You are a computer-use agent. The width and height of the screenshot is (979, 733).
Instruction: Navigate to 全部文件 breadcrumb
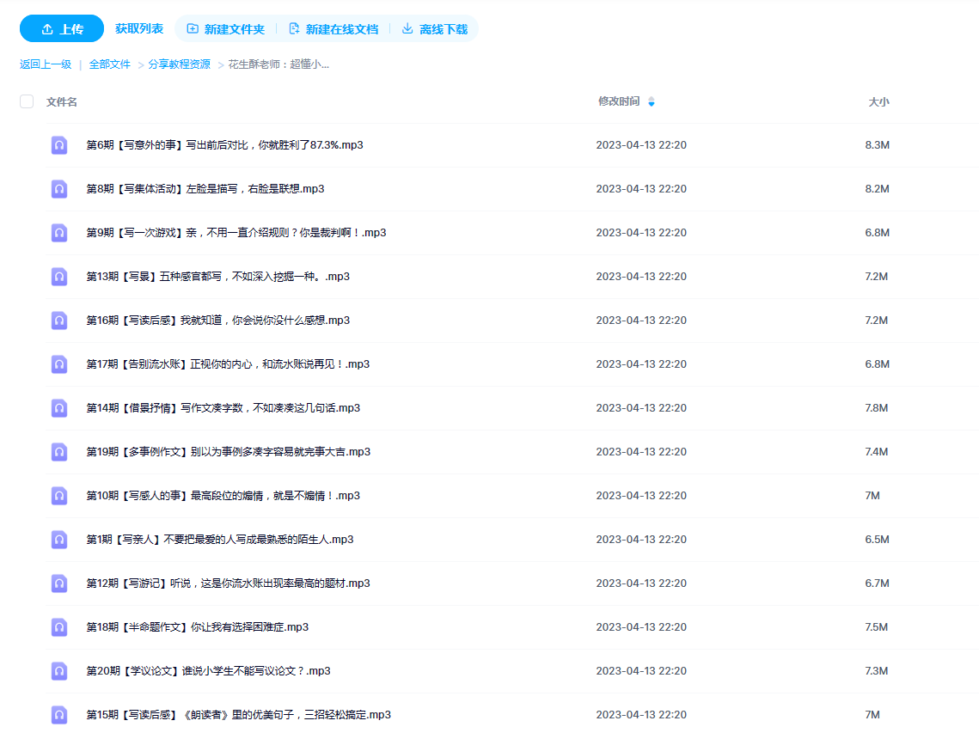click(110, 64)
